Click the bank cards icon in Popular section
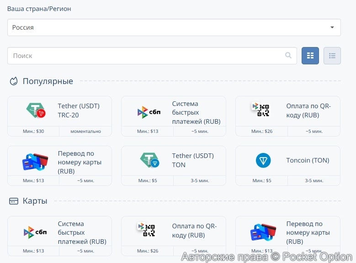The image size is (356, 263). pos(35,161)
